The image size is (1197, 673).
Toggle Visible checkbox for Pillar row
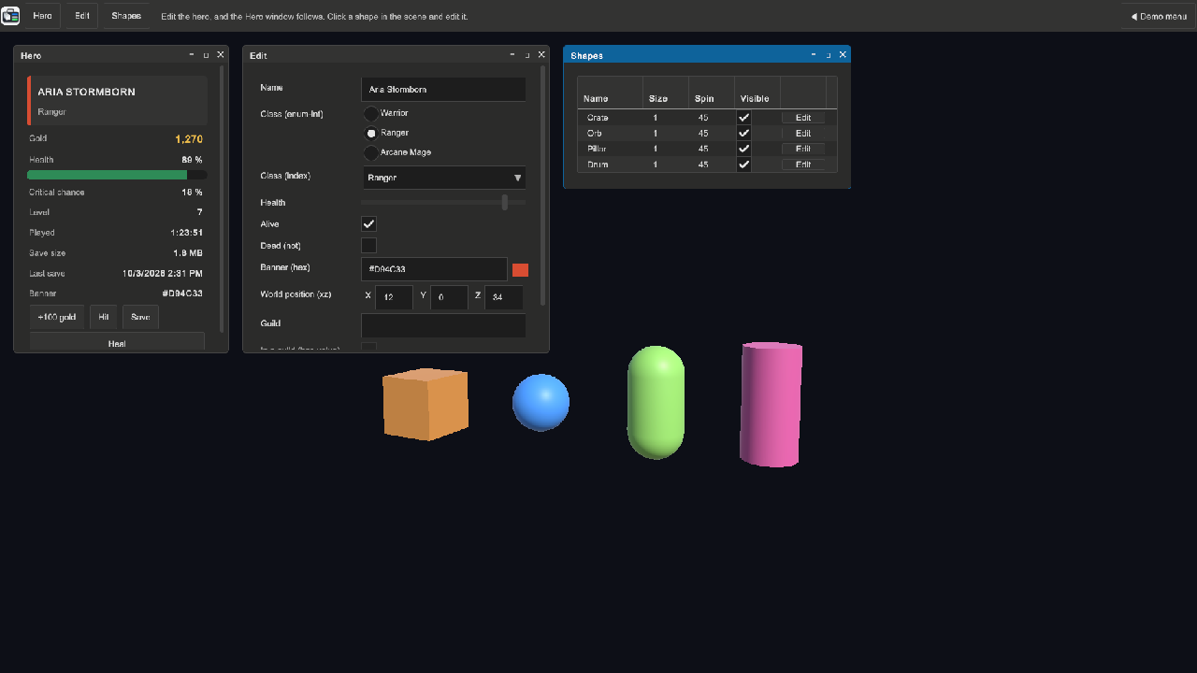point(744,149)
